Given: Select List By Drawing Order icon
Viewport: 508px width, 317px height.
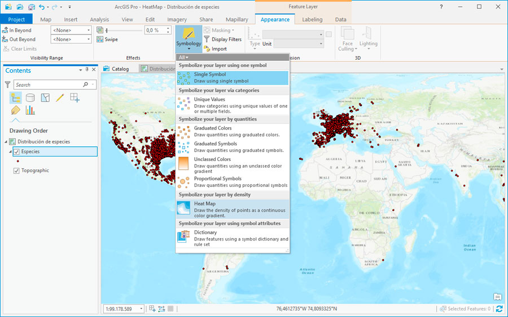Looking at the screenshot, I should [16, 97].
